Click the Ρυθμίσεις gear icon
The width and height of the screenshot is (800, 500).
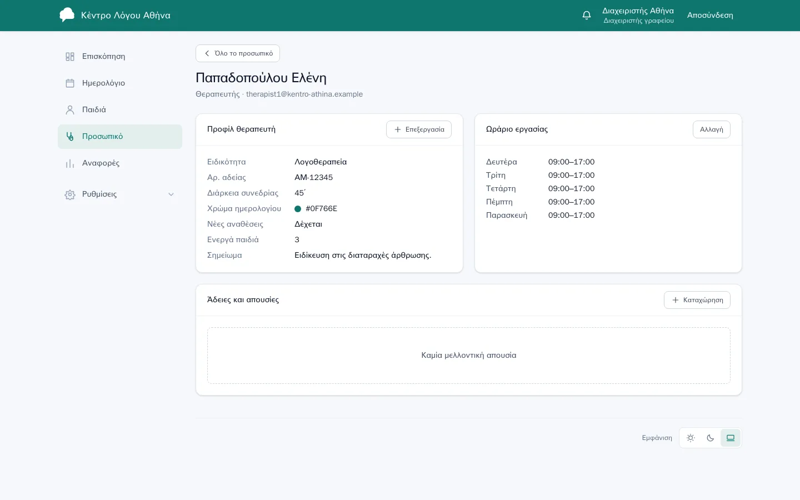(70, 195)
